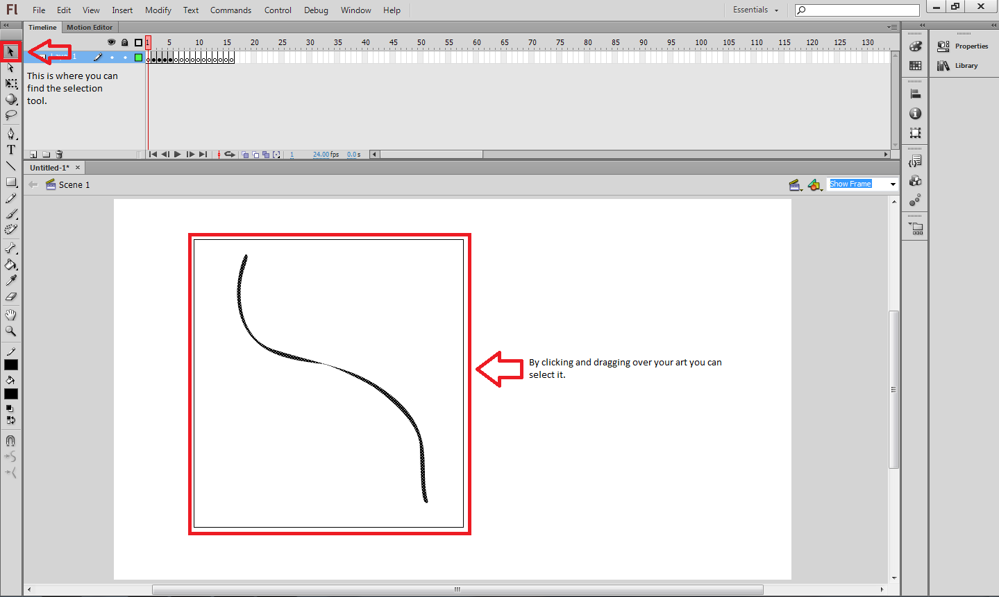Image resolution: width=999 pixels, height=597 pixels.
Task: Open the Edit Symbols dropdown near Scene 1
Action: [x=816, y=184]
